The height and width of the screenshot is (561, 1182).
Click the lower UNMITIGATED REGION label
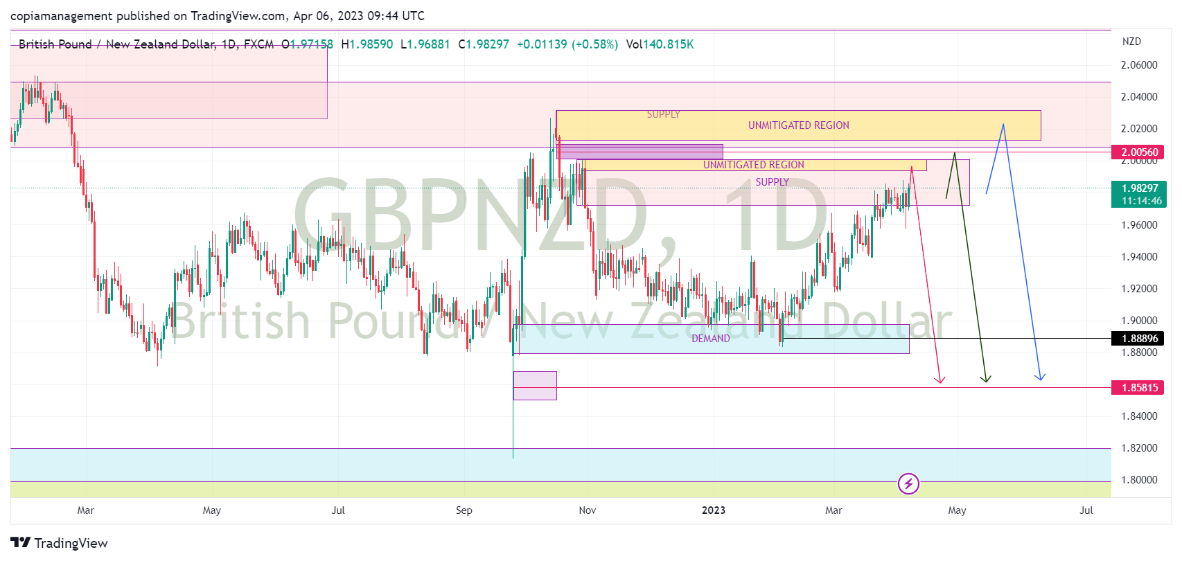tap(754, 165)
